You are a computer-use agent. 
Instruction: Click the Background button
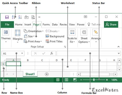pos(55,36)
